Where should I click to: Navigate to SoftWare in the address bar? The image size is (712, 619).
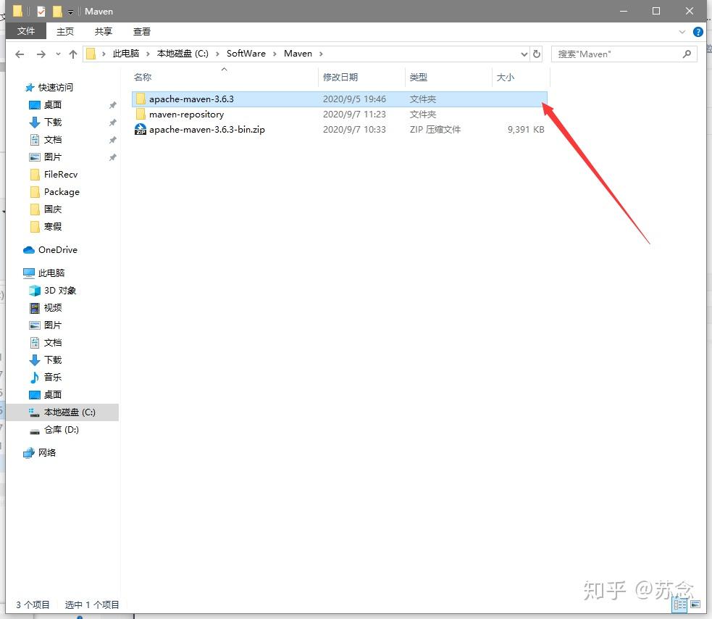[246, 54]
